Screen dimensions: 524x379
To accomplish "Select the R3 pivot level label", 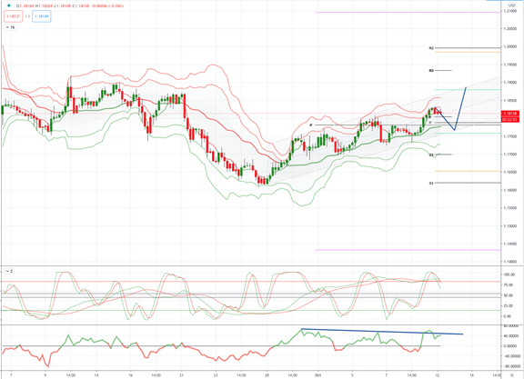I will click(431, 48).
